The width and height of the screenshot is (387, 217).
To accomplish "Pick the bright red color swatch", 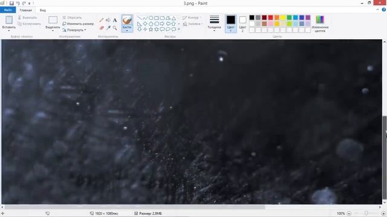I will pos(270,17).
